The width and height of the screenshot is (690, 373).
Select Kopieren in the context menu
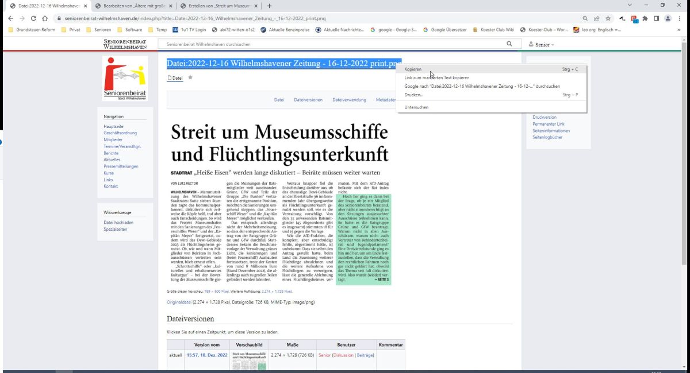(x=413, y=69)
